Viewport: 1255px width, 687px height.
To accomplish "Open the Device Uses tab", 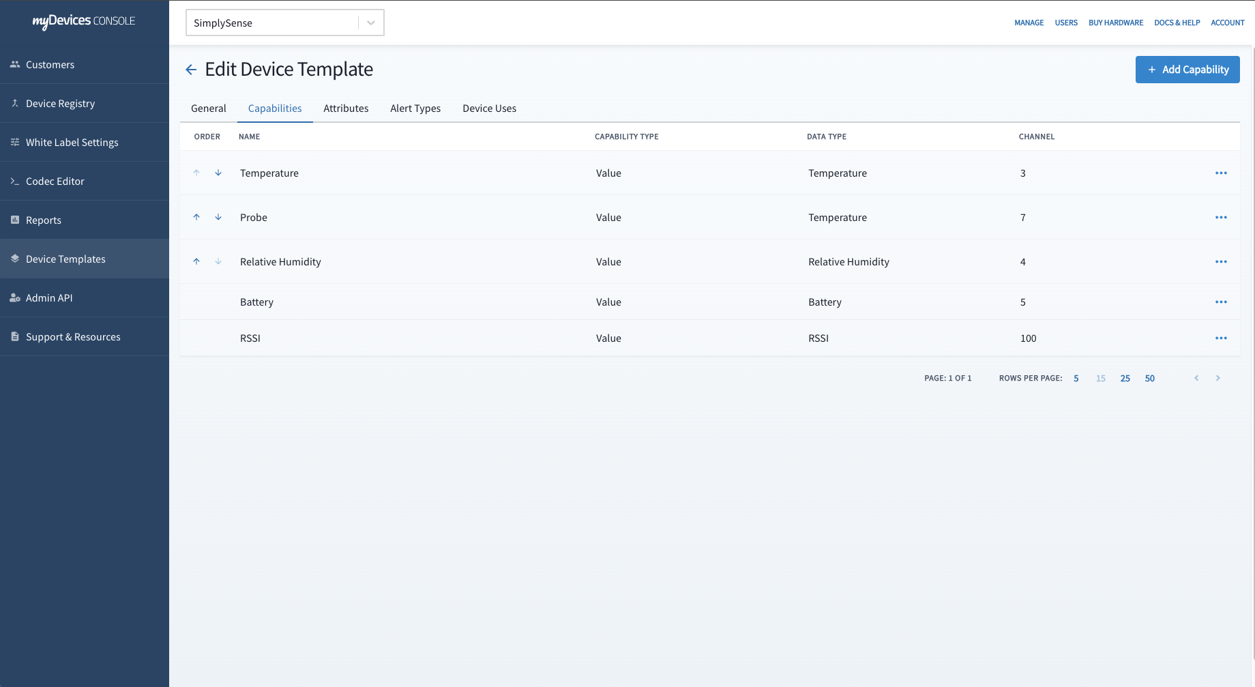I will pyautogui.click(x=489, y=108).
